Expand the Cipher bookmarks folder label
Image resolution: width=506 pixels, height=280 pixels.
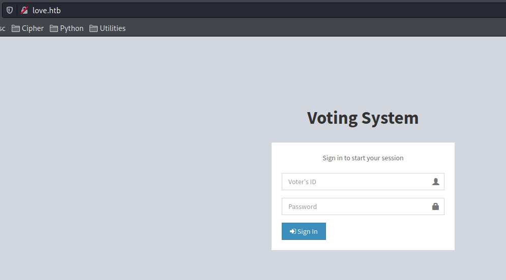33,28
